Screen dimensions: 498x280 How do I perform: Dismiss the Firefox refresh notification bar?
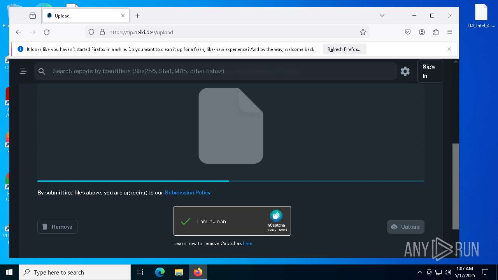[x=449, y=49]
